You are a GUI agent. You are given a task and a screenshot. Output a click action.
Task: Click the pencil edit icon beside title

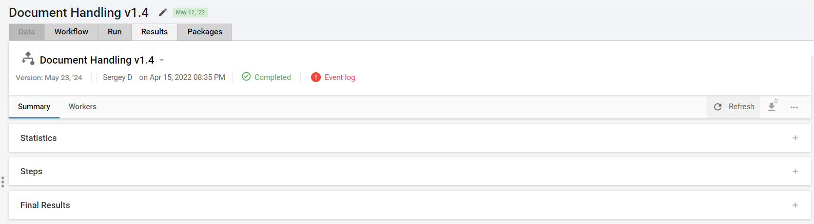(x=163, y=12)
